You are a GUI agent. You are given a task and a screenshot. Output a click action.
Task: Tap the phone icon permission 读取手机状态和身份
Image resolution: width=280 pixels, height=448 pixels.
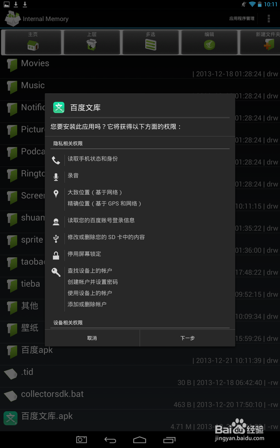[x=56, y=160]
